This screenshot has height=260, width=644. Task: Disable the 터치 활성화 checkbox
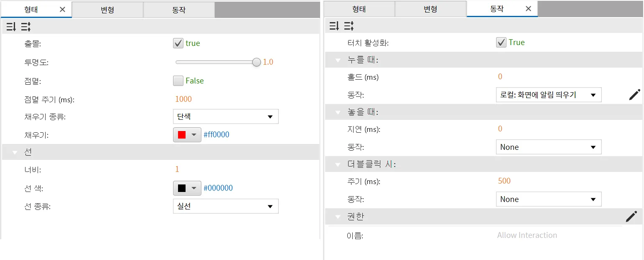(x=501, y=42)
